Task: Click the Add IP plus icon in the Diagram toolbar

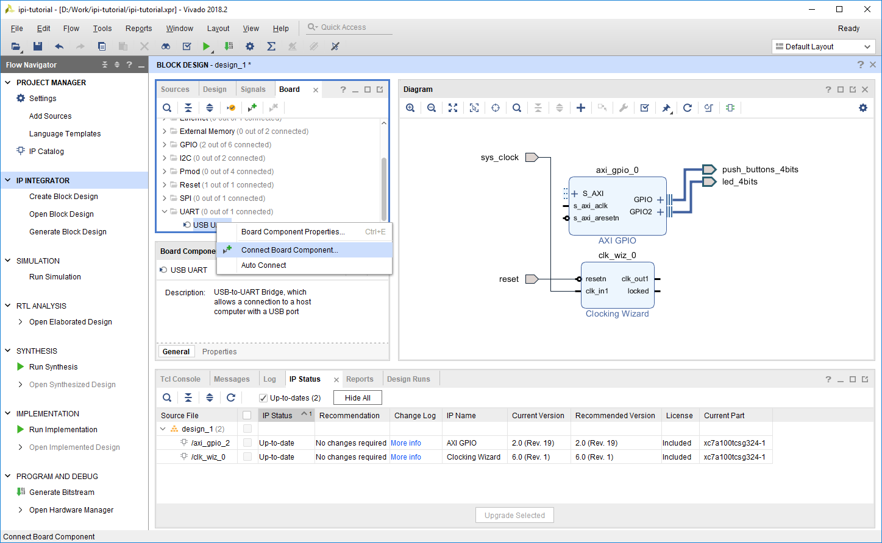Action: tap(581, 108)
